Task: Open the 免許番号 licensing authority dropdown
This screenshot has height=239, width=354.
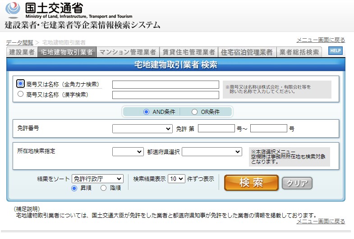Action: [142, 129]
